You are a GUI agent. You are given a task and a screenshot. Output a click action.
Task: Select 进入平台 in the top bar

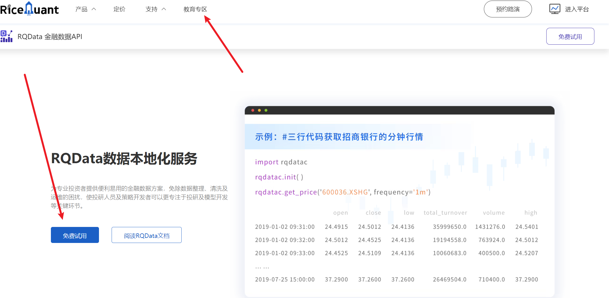pyautogui.click(x=577, y=9)
